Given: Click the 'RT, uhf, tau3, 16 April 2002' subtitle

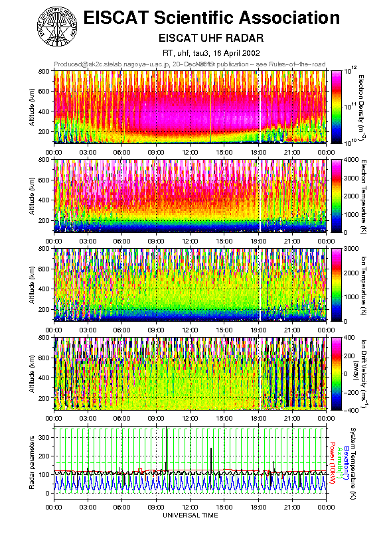Looking at the screenshot, I should point(211,53).
